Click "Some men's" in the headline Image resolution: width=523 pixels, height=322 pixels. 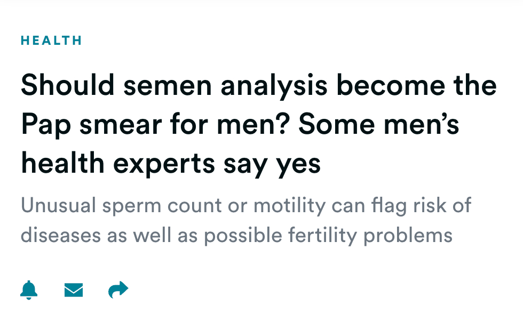[379, 125]
